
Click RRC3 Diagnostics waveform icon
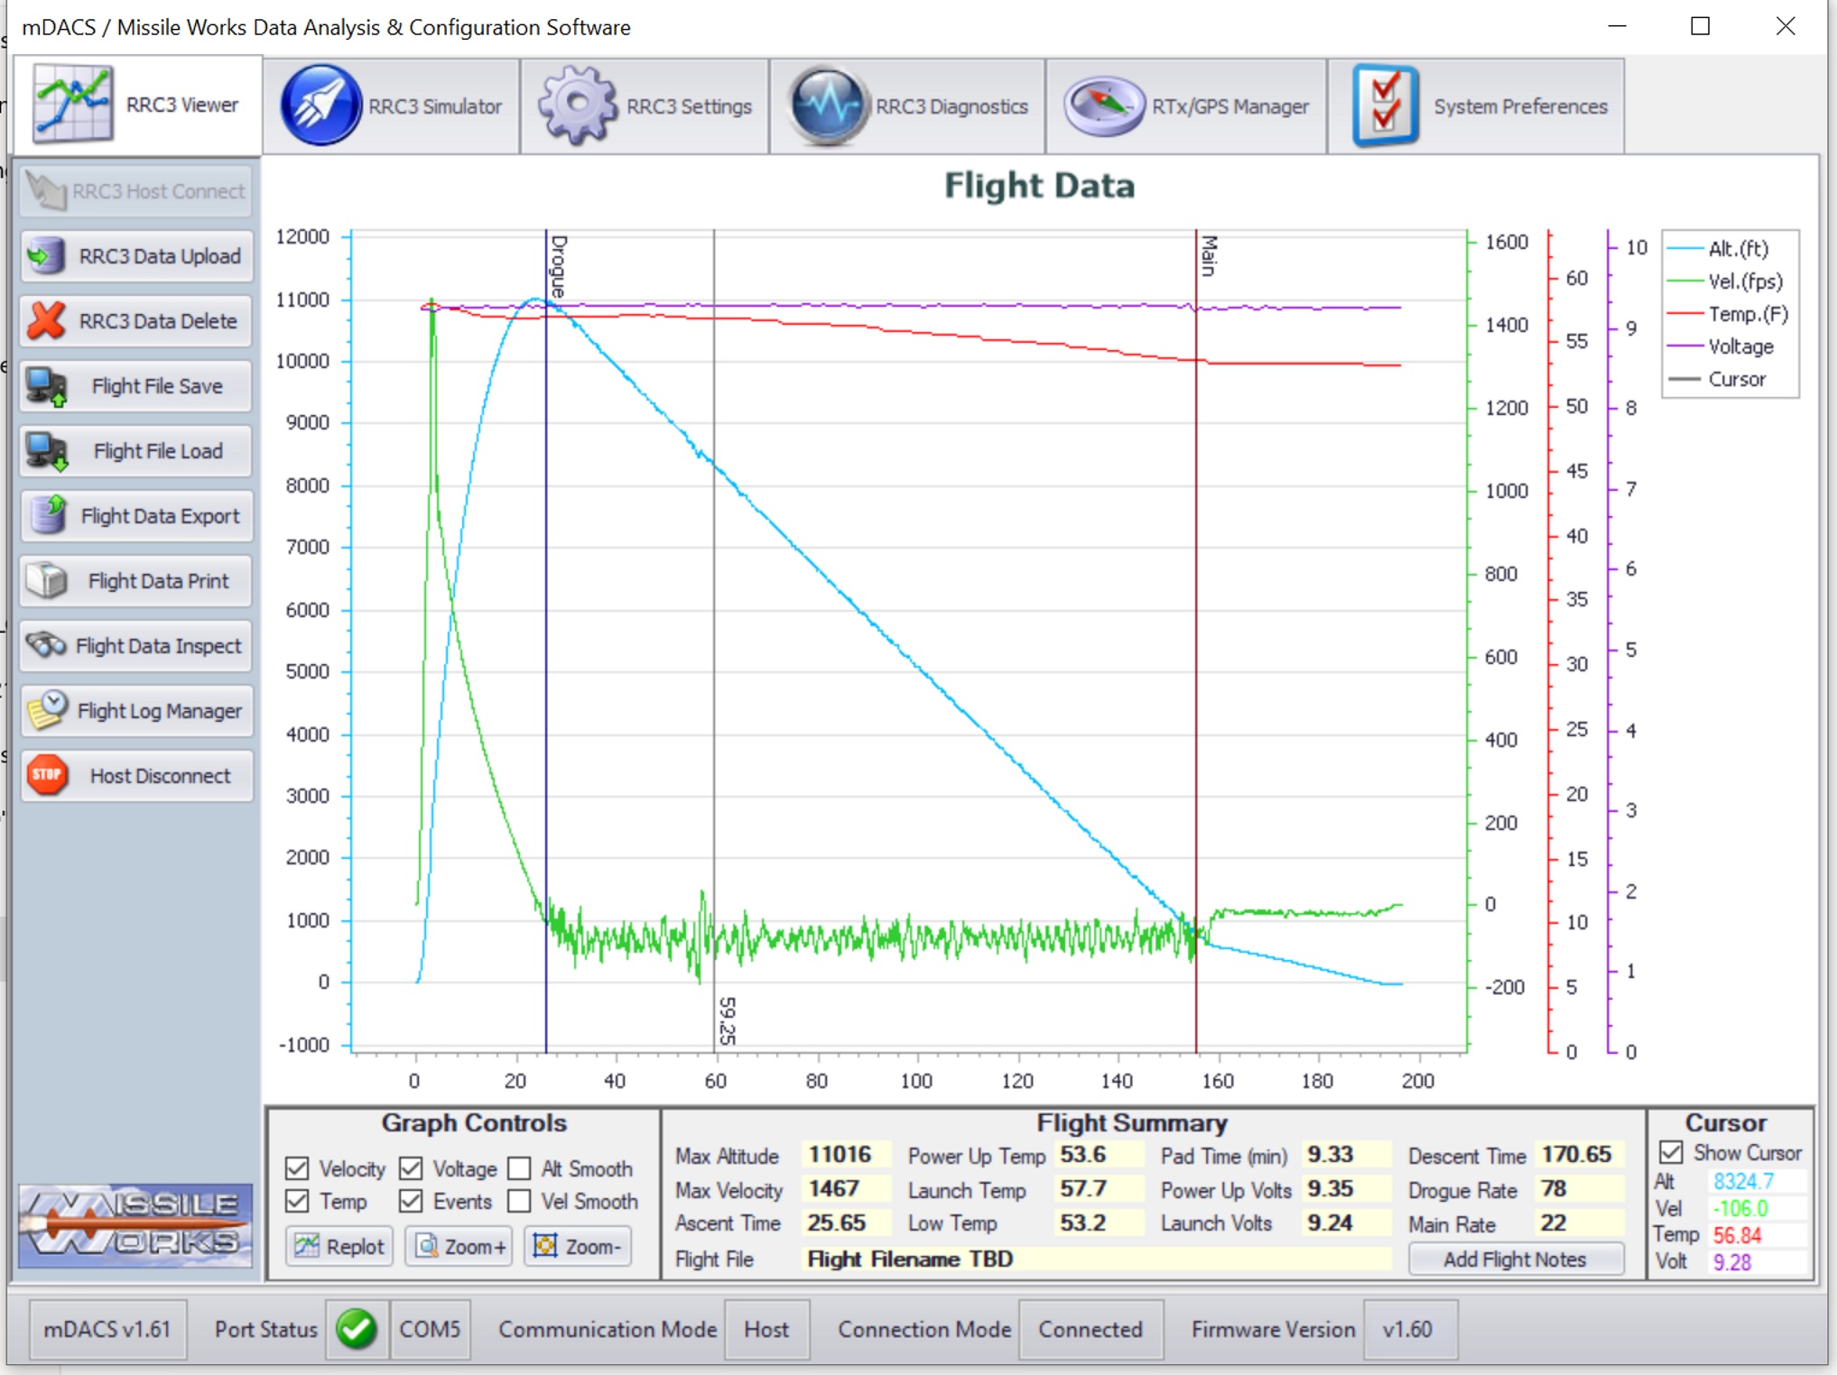pos(827,106)
